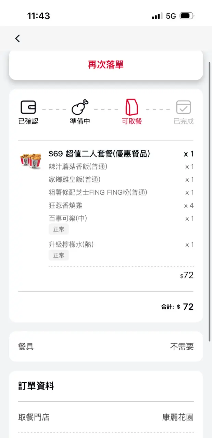Viewport: 212px width, 438px height.
Task: Open the KFC bucket meal thumbnail
Action: (x=30, y=160)
